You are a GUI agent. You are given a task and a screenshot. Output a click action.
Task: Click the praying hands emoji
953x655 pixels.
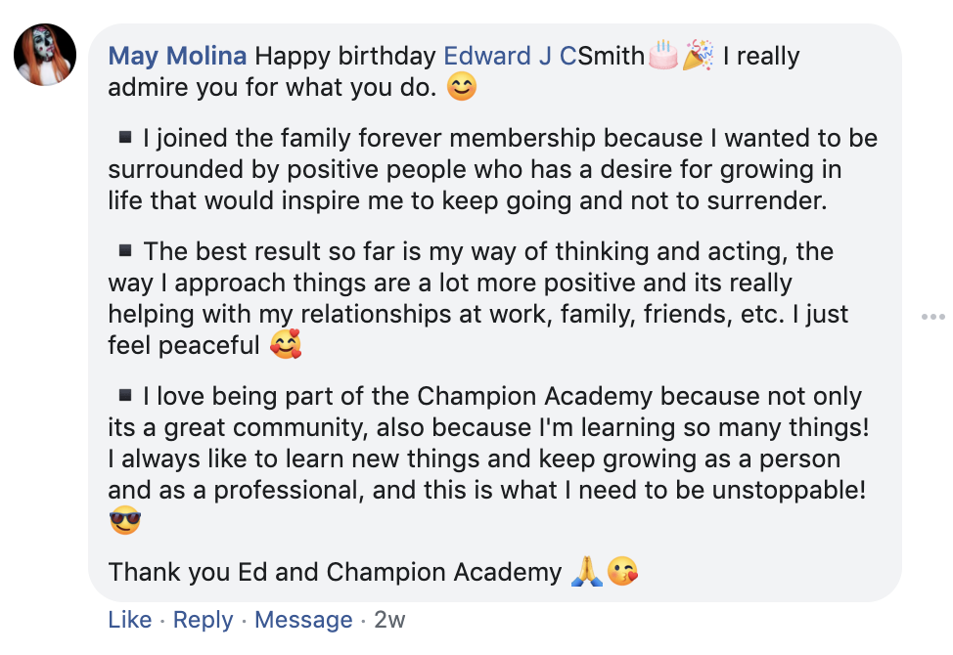click(x=586, y=571)
